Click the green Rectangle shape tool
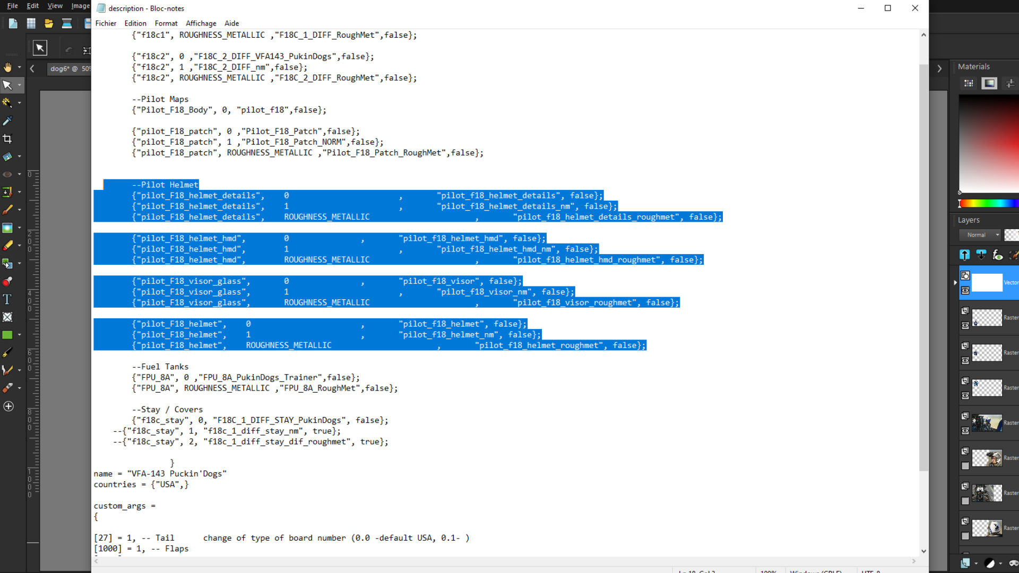 point(7,335)
